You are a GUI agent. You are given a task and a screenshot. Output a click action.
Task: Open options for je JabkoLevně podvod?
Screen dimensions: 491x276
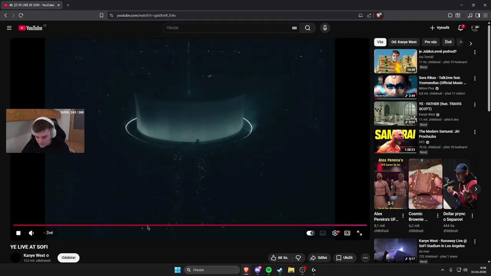475,52
